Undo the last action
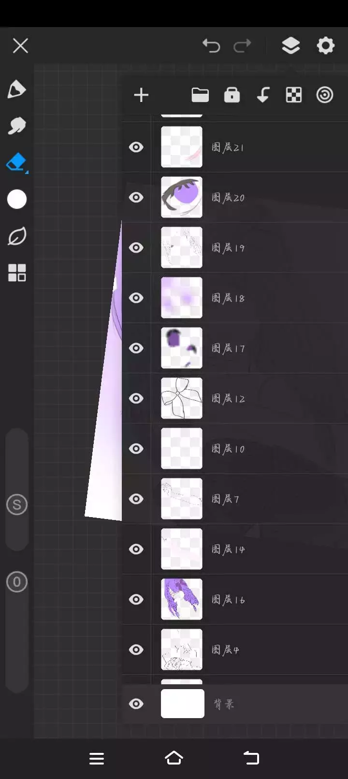Image resolution: width=348 pixels, height=779 pixels. (x=211, y=46)
